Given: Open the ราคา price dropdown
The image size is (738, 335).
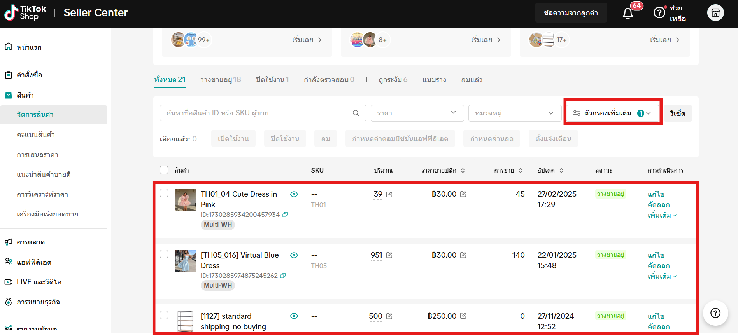Looking at the screenshot, I should 417,113.
